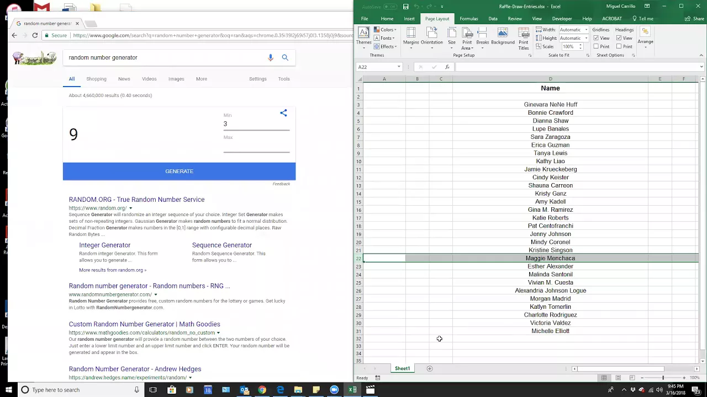
Task: Open File Explorer from the taskbar
Action: pyautogui.click(x=298, y=390)
